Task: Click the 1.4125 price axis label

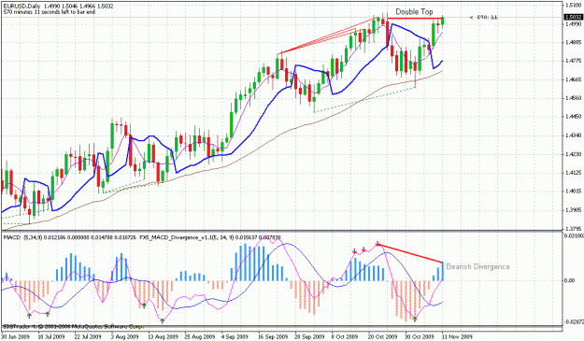Action: click(573, 173)
